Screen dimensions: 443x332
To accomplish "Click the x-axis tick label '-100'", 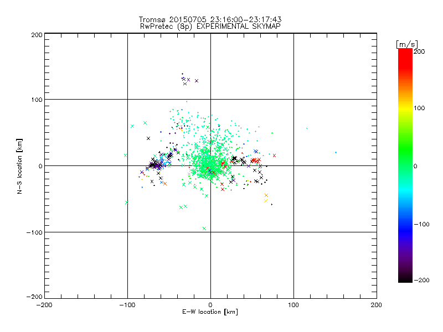I will pyautogui.click(x=127, y=305).
